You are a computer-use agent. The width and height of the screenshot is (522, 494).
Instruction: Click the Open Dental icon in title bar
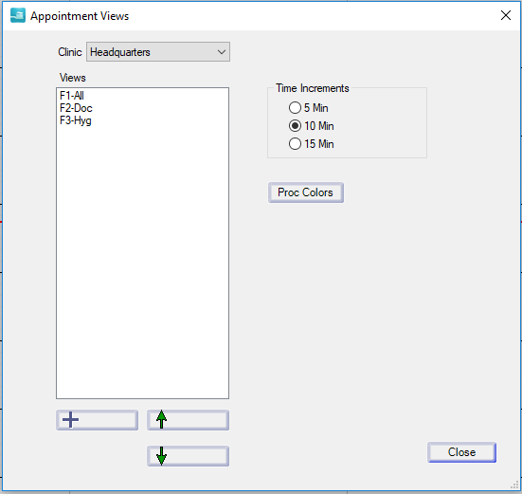(18, 15)
